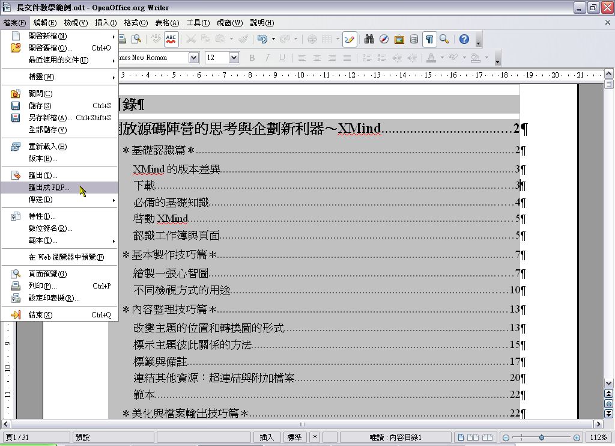The image size is (615, 446).
Task: Click 112% zoom percentage in status bar
Action: (599, 438)
